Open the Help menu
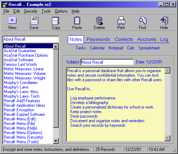The height and width of the screenshot is (154, 178). 75,11
